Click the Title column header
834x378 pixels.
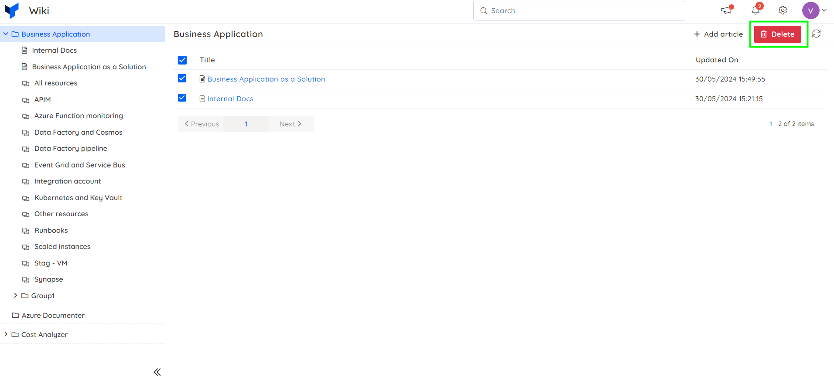click(207, 60)
